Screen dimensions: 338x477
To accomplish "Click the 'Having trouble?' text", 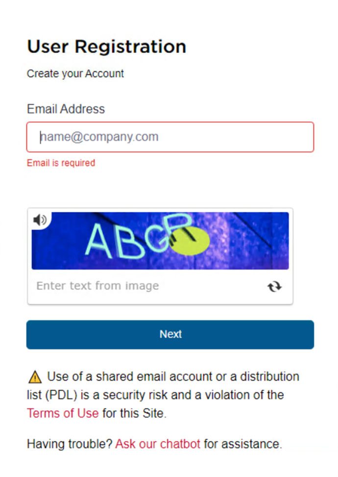I will pos(70,444).
